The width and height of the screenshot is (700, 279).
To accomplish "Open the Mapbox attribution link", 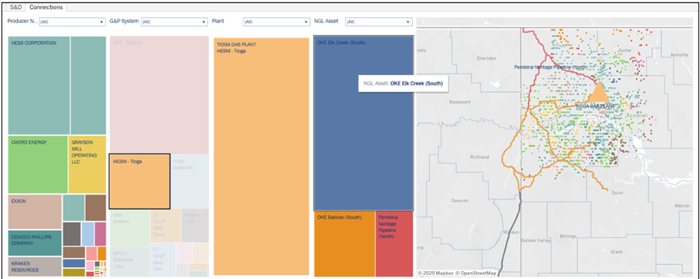I will [436, 273].
